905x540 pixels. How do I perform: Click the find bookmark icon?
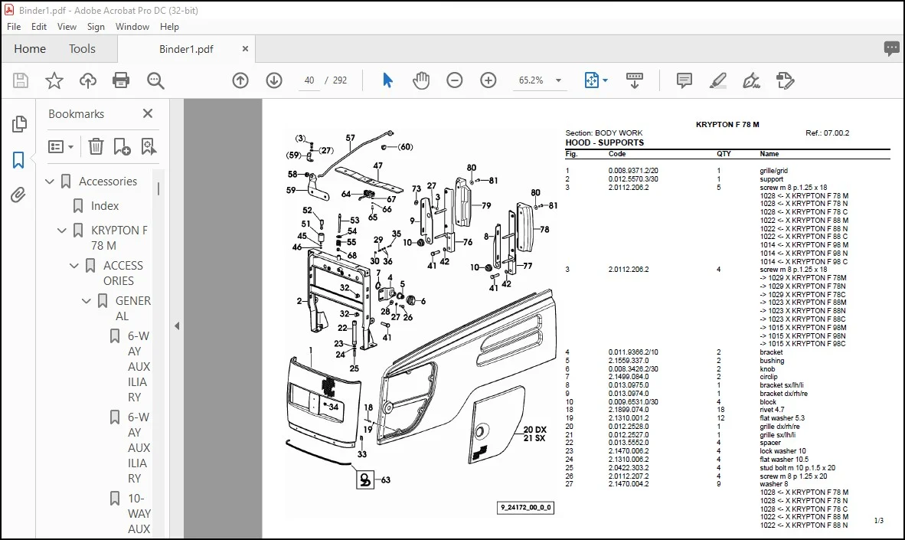pos(149,147)
